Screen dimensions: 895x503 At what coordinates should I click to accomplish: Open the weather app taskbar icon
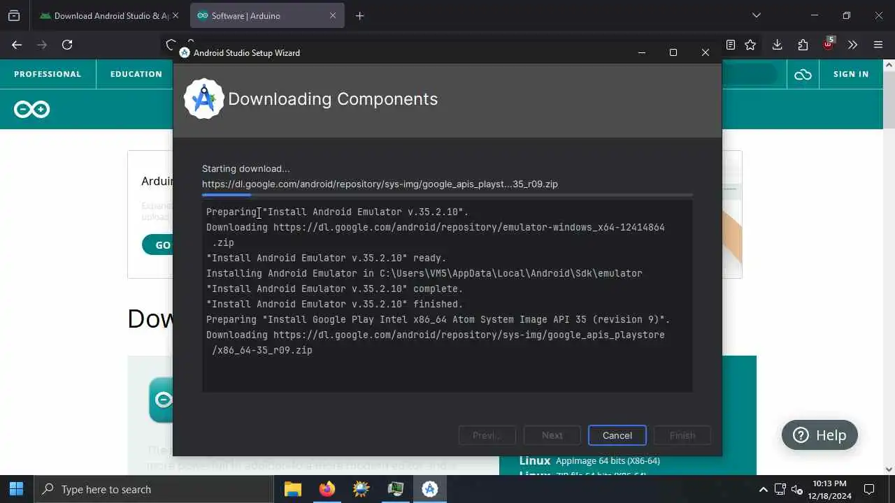pyautogui.click(x=361, y=489)
